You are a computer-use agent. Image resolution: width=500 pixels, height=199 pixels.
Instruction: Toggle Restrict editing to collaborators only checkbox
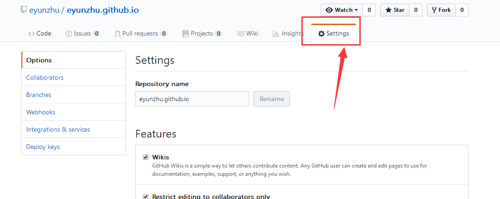coord(146,196)
